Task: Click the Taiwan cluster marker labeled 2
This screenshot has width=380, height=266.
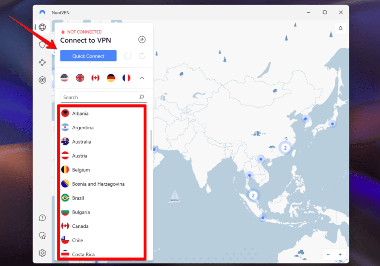Action: click(285, 148)
